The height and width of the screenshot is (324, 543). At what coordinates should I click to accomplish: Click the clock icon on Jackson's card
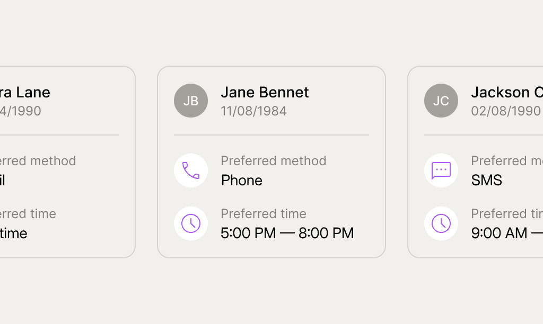coord(441,223)
